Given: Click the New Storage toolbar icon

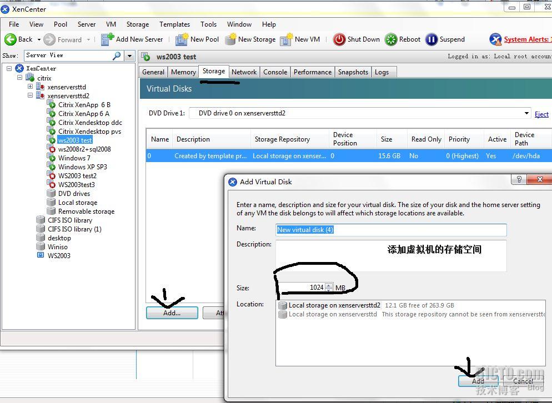Looking at the screenshot, I should (x=230, y=39).
